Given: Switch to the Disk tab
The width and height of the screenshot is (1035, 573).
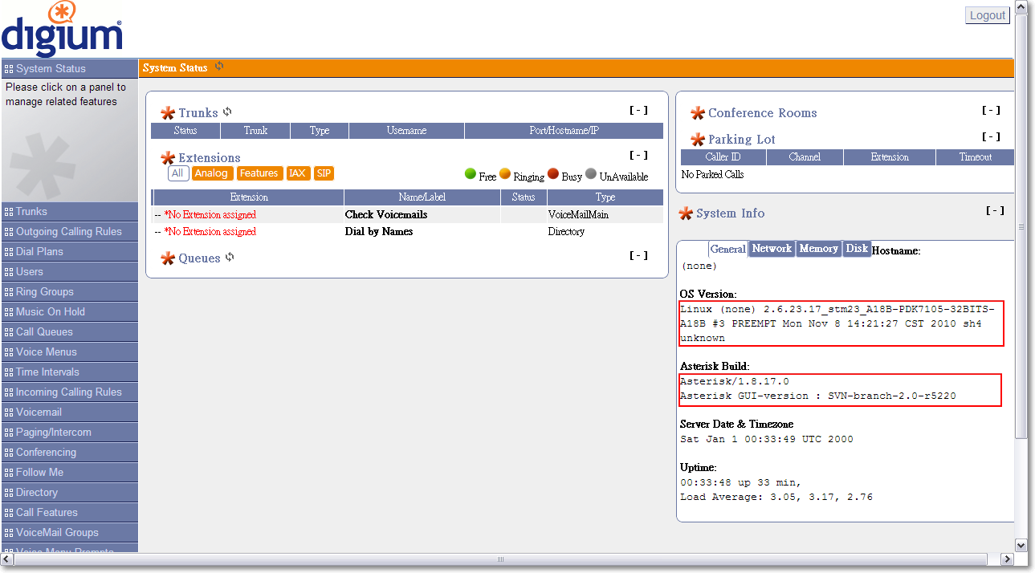Looking at the screenshot, I should (x=857, y=249).
